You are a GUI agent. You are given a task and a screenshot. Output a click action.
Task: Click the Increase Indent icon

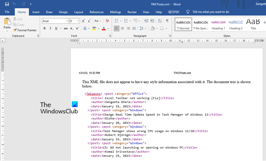152,21
